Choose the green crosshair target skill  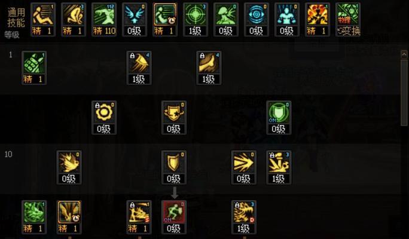tap(196, 20)
